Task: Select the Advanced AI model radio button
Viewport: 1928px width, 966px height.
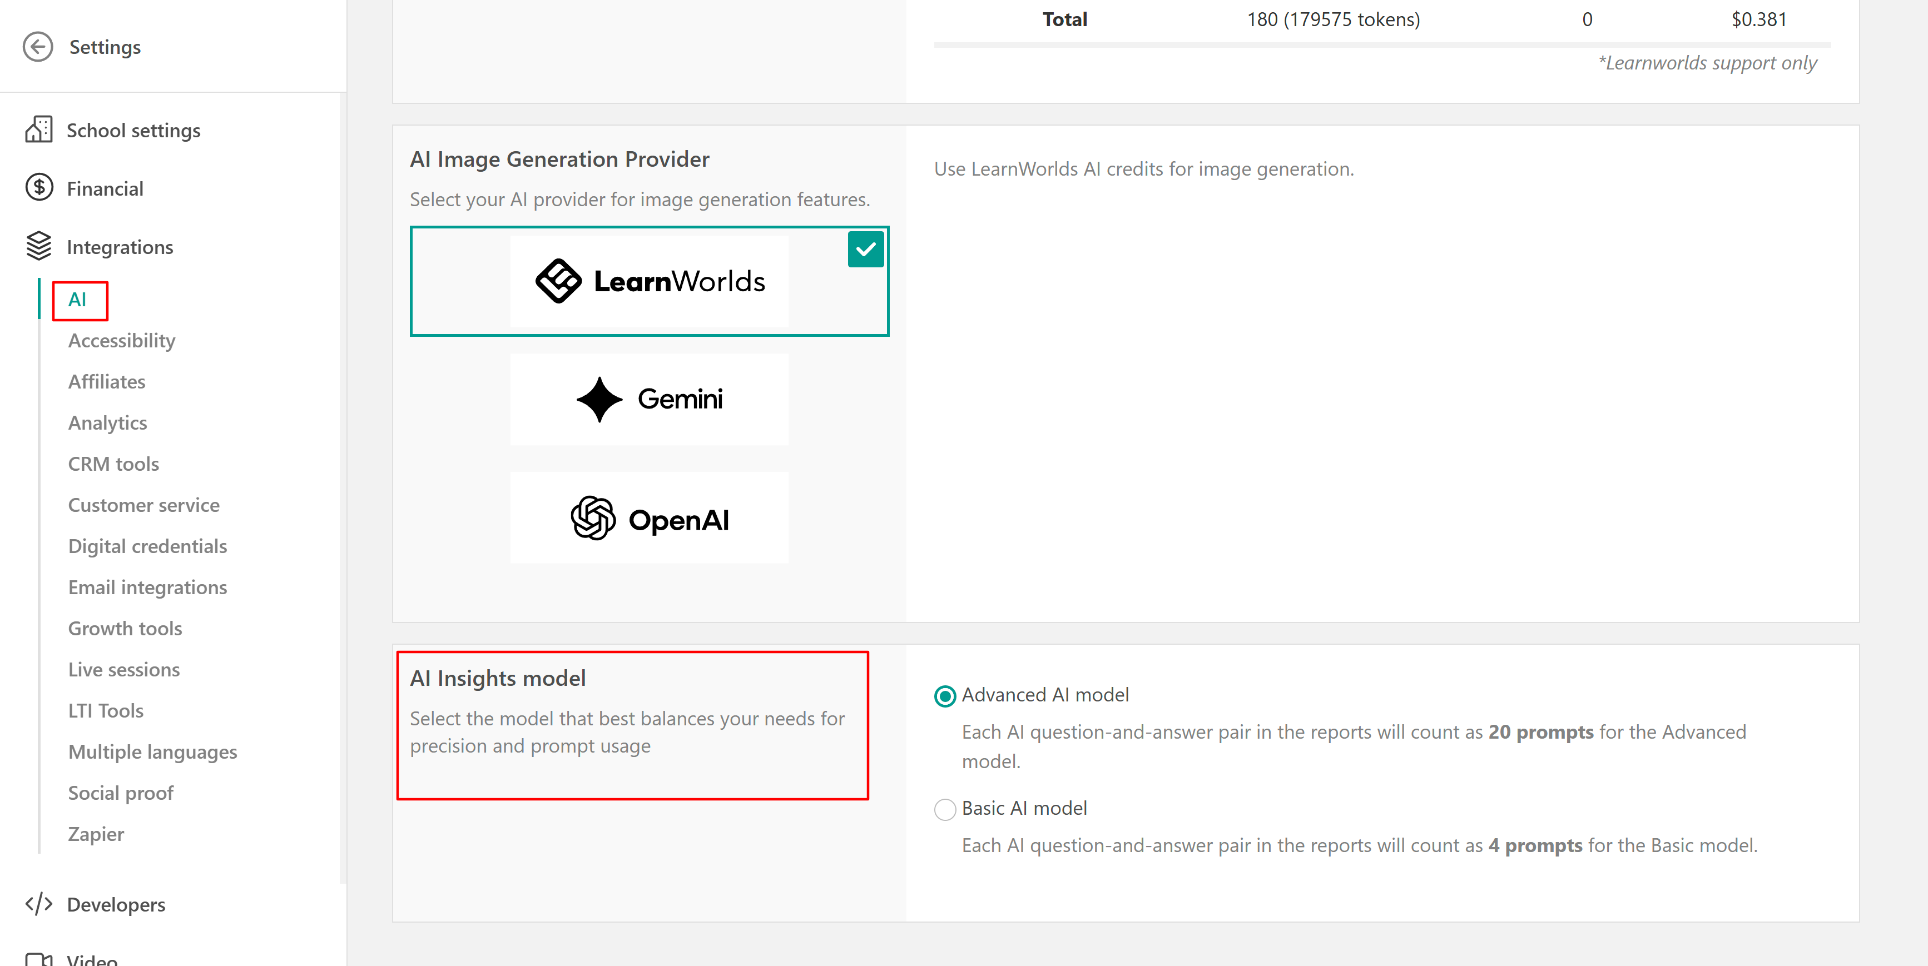Action: (x=945, y=696)
